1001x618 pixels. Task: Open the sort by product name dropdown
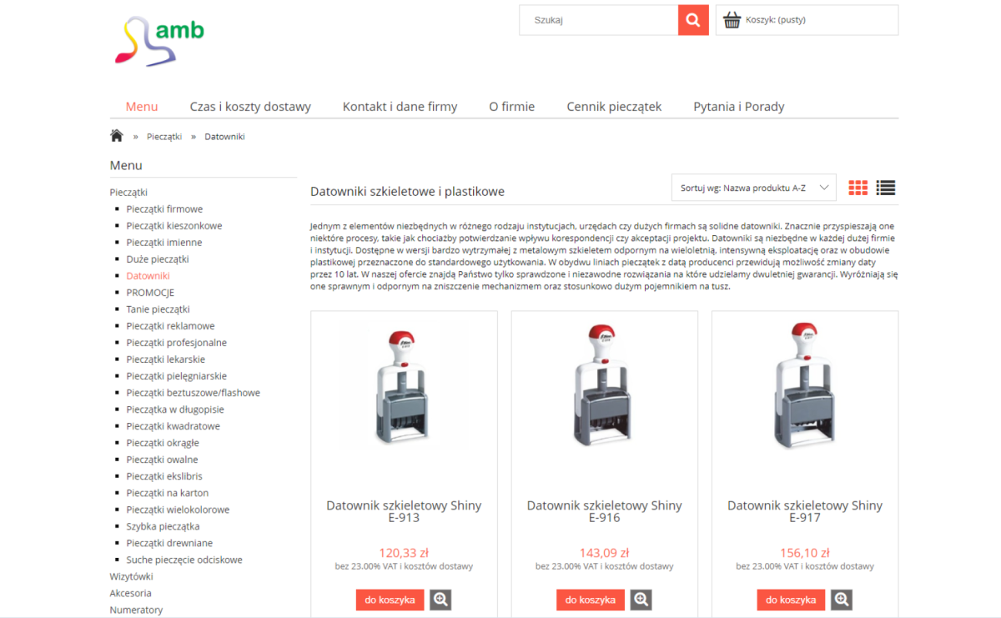click(x=753, y=188)
